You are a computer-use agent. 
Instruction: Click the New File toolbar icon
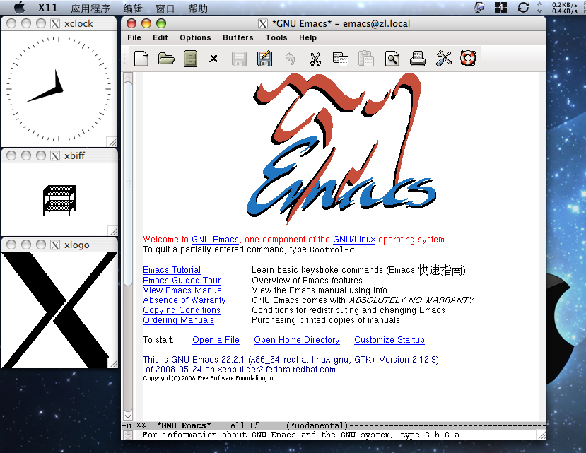click(141, 59)
